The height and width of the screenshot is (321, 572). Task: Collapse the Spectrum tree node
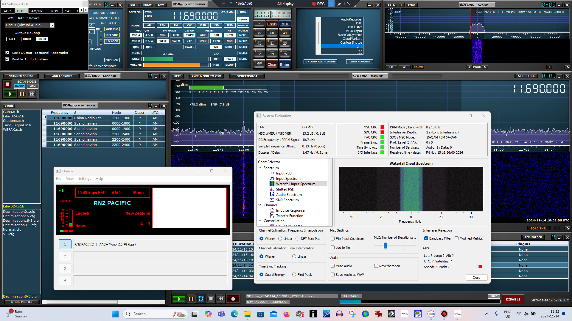click(x=260, y=168)
